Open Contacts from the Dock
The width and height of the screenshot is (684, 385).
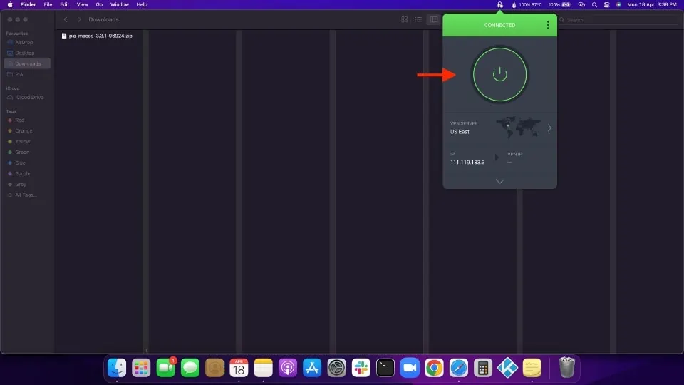[214, 368]
